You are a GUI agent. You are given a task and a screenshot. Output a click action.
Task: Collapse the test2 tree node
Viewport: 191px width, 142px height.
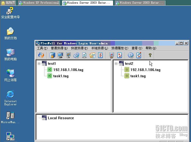(x=116, y=63)
